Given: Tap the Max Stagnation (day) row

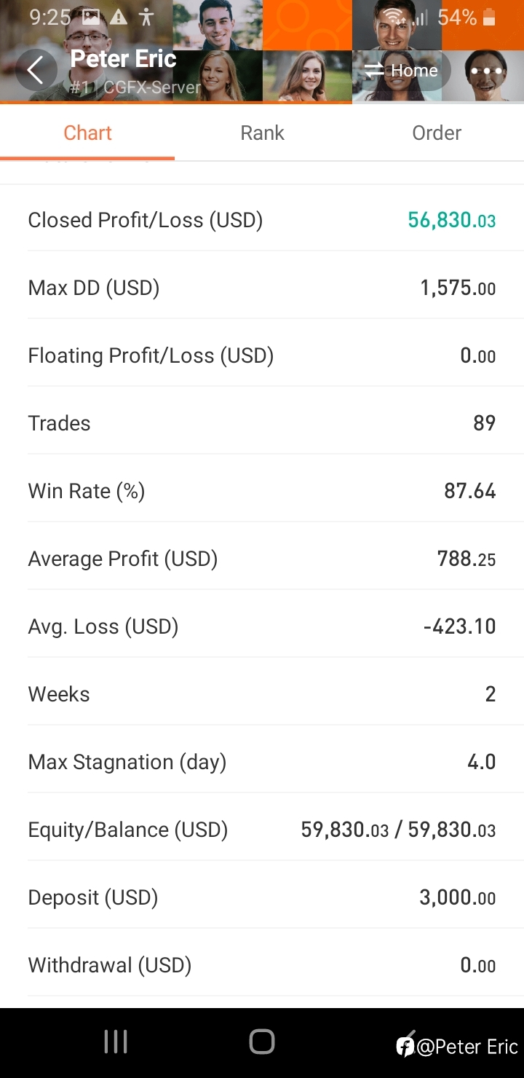Looking at the screenshot, I should point(262,762).
